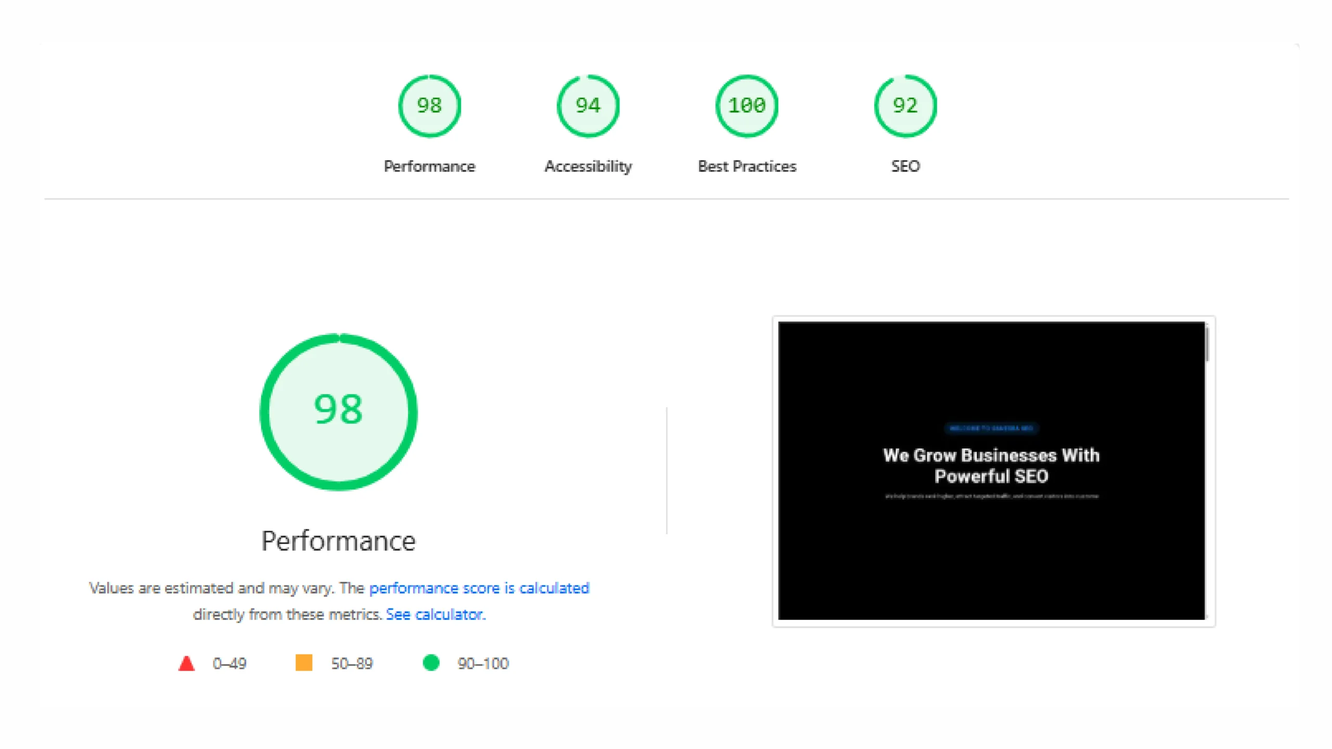
Task: Click the 50–89 legend text label
Action: 352,663
